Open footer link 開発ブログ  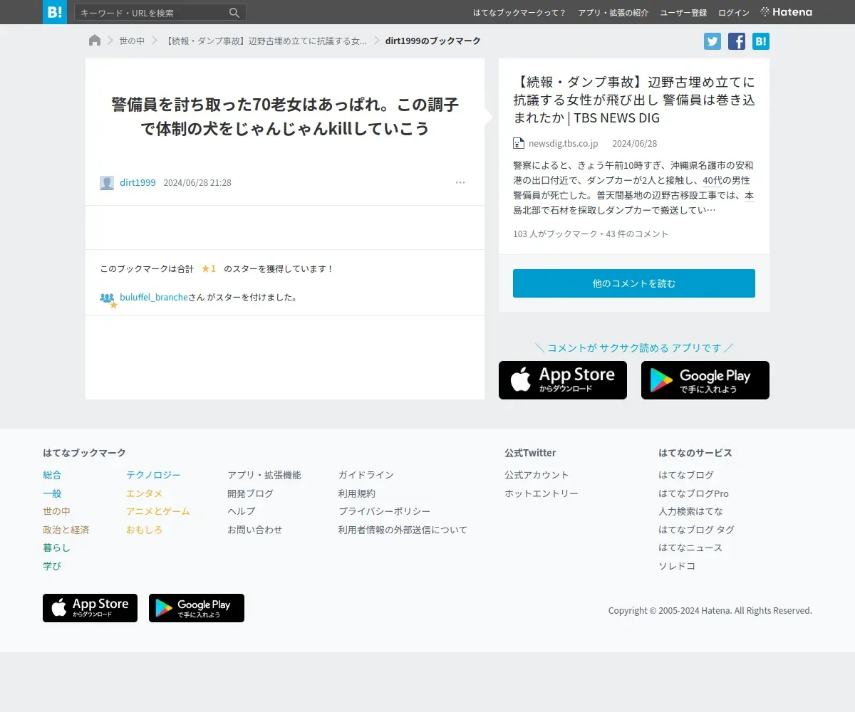[250, 493]
